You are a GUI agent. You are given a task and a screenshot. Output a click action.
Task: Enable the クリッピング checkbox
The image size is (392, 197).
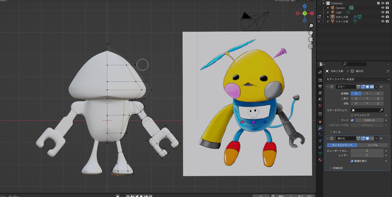[x=352, y=115]
